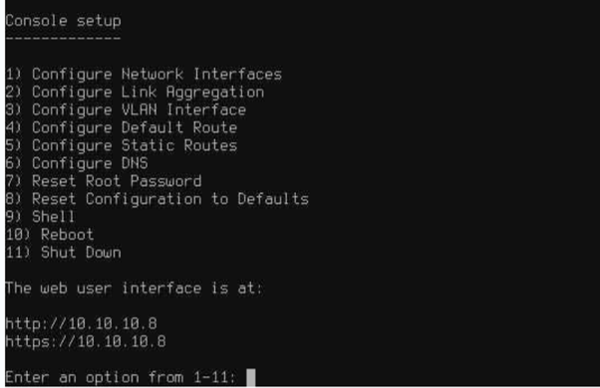Select the Shell option
600x388 pixels.
[x=40, y=217]
